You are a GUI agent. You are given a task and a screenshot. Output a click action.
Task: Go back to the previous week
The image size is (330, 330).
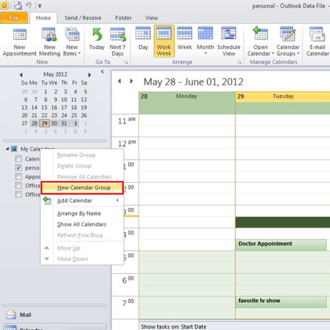tap(119, 81)
